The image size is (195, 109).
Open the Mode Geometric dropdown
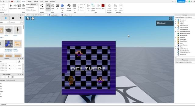(34, 5)
